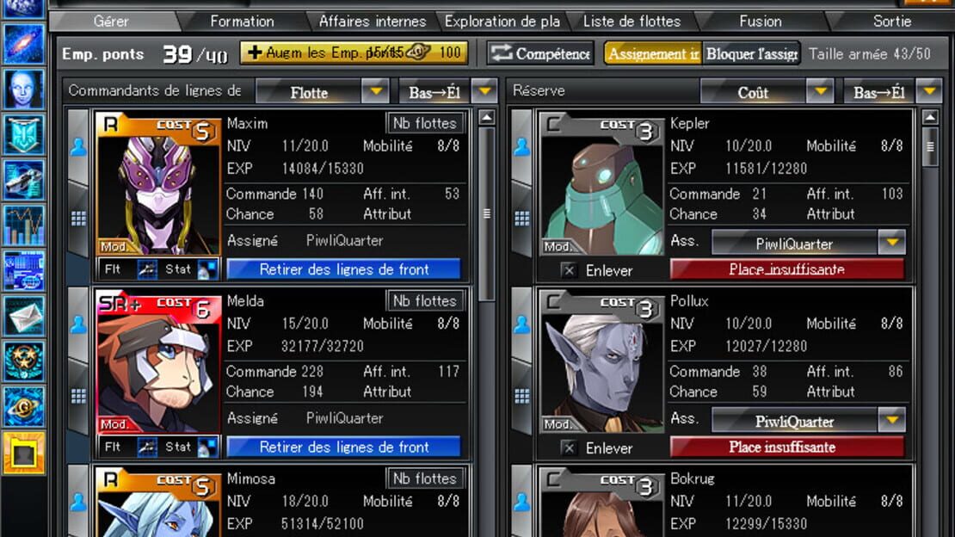Open the gold G planet sidebar icon

[24, 406]
